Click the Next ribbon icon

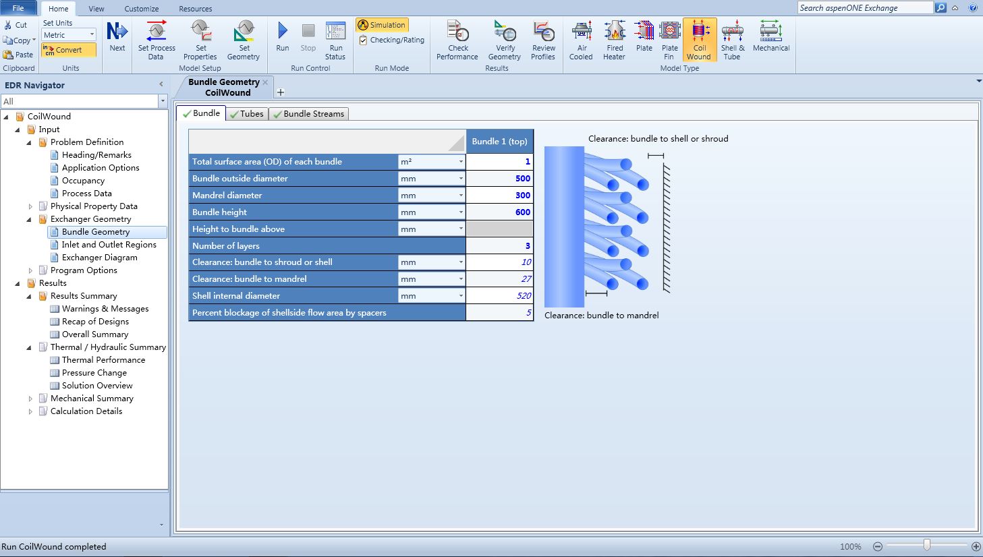click(117, 36)
